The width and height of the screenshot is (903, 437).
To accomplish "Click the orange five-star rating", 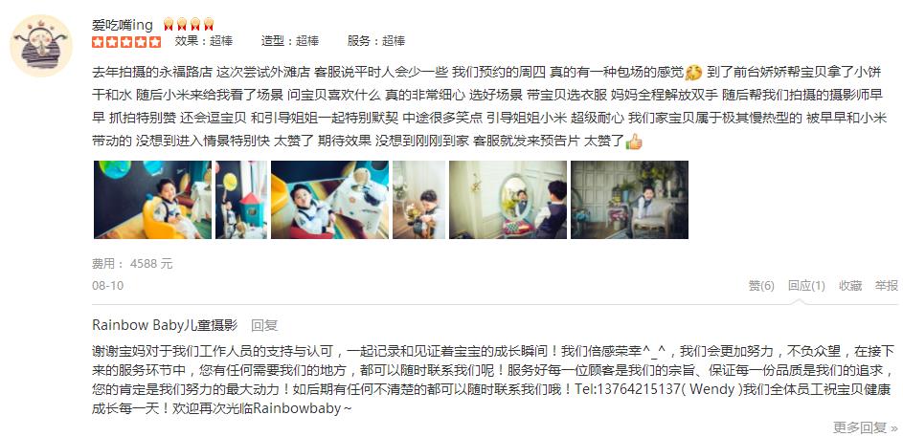I will (x=126, y=41).
